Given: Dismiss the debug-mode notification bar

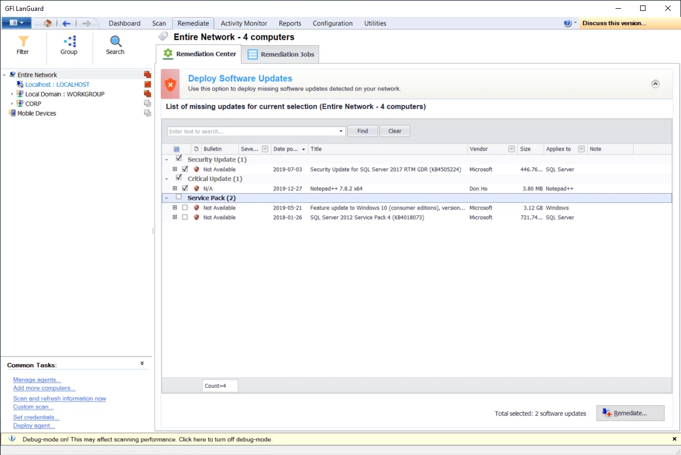Looking at the screenshot, I should [x=674, y=439].
